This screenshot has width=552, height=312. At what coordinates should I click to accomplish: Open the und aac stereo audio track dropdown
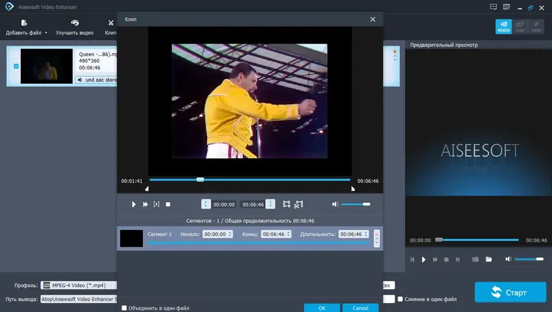97,80
